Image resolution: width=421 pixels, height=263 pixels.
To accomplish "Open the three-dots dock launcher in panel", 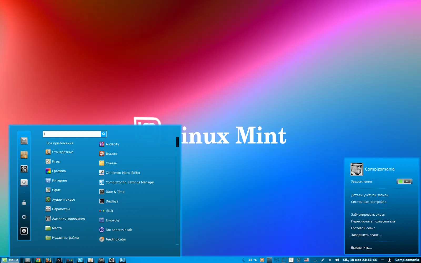I will click(70, 260).
